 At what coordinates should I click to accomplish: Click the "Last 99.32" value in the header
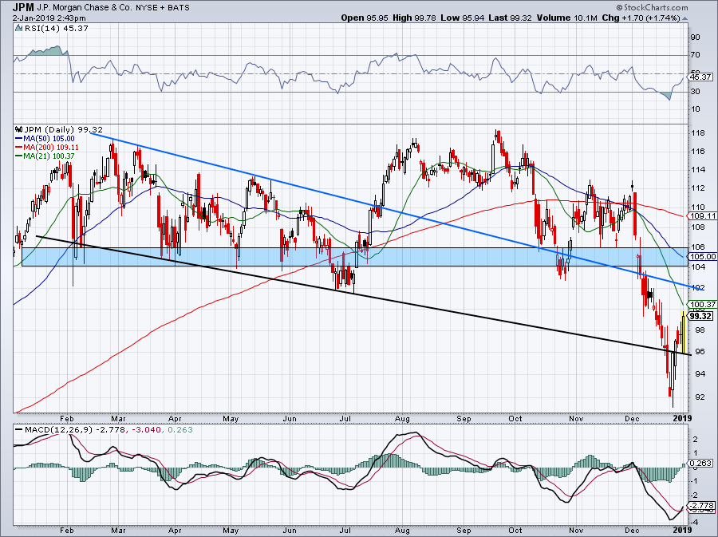[x=510, y=18]
